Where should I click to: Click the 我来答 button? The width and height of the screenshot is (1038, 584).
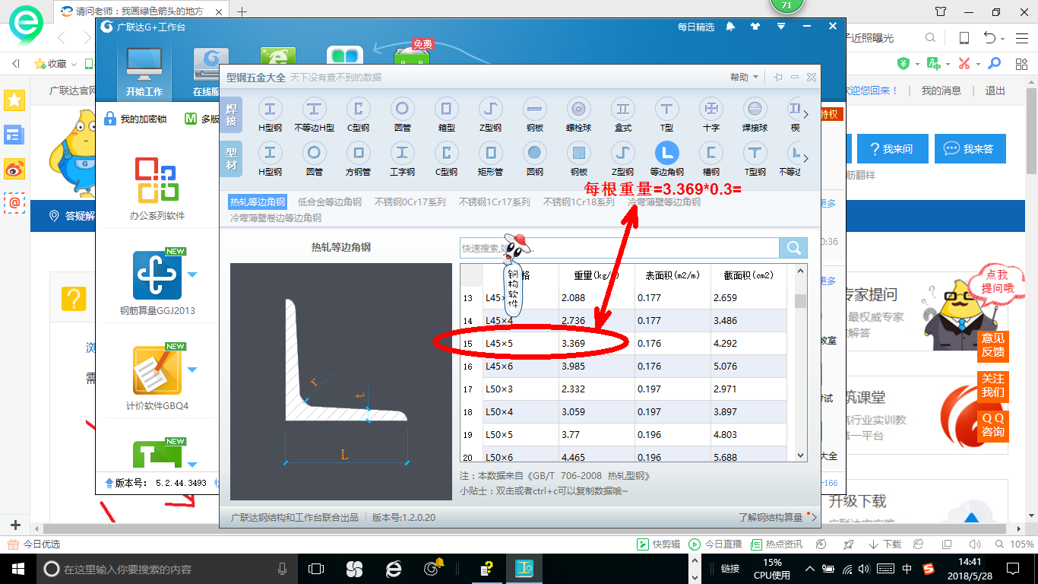970,149
